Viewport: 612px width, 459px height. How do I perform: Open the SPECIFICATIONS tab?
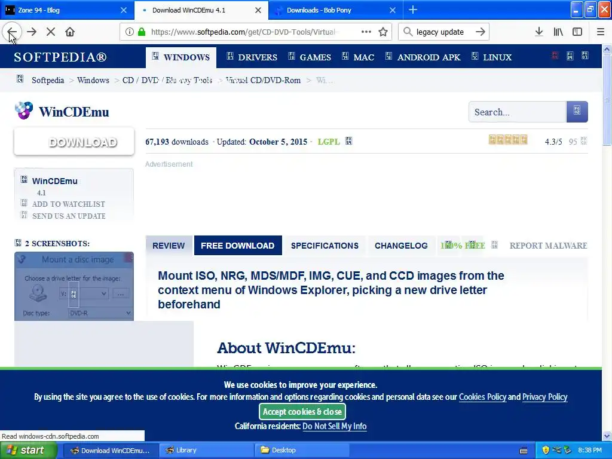[325, 246]
